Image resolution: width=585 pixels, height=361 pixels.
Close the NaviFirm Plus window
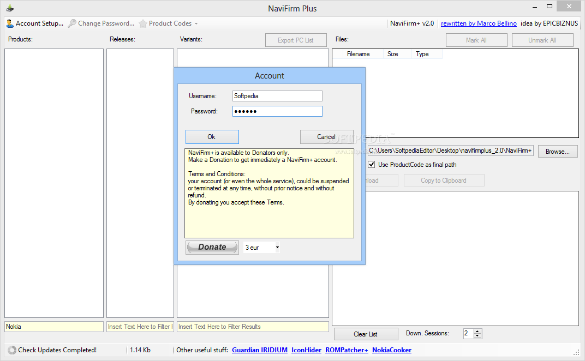tap(569, 7)
